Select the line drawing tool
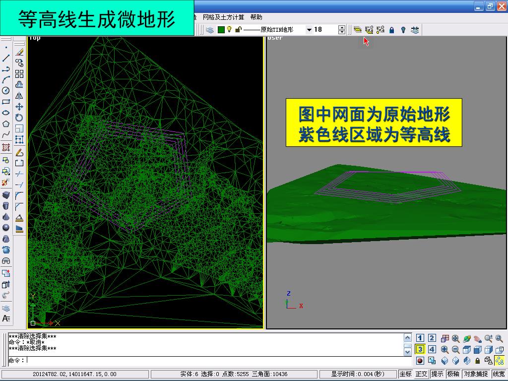This screenshot has height=381, width=508. 6,59
